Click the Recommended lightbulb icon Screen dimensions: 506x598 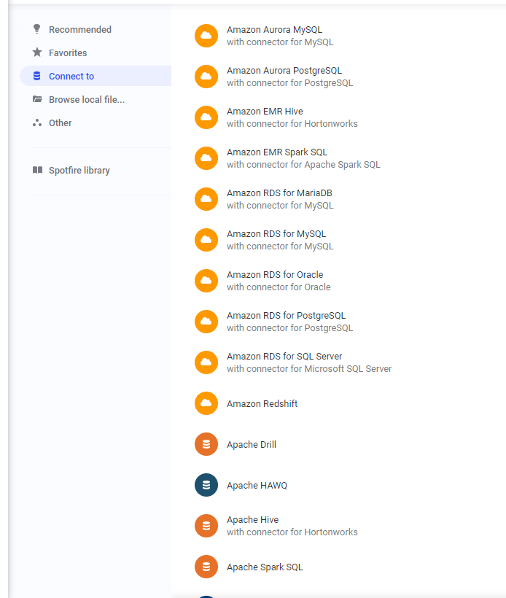pos(36,29)
